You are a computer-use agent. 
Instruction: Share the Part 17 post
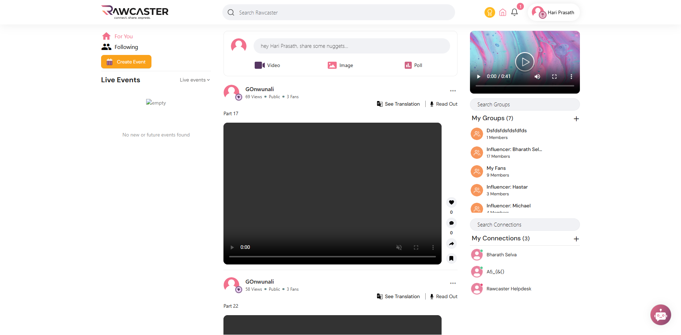(451, 244)
